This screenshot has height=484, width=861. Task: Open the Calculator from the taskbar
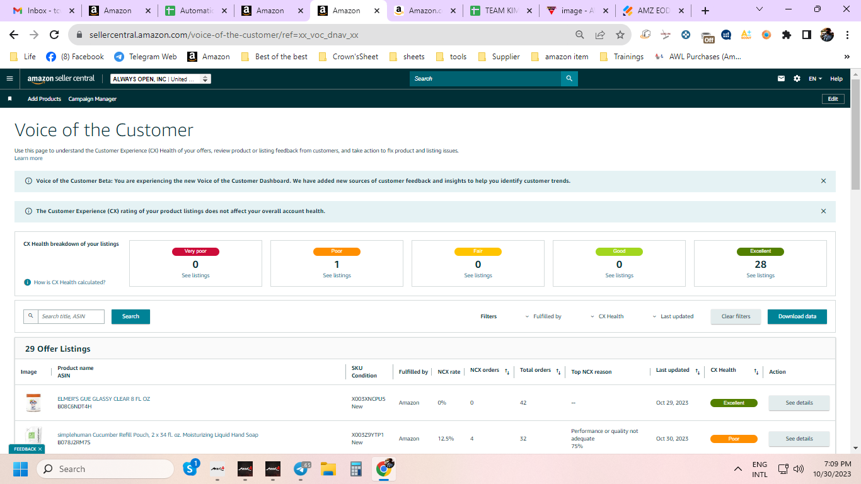pyautogui.click(x=355, y=469)
